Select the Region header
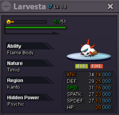 coord(30,80)
